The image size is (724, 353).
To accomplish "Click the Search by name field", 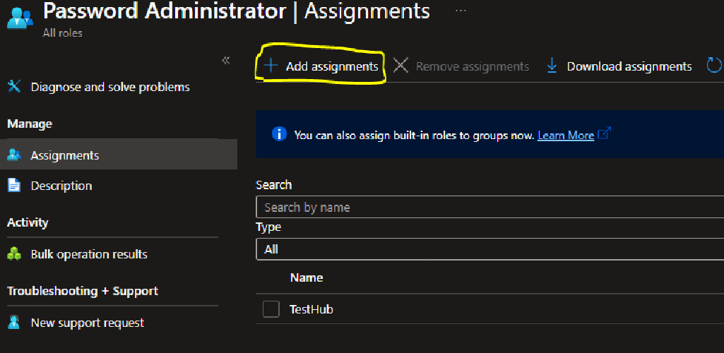I will [489, 207].
